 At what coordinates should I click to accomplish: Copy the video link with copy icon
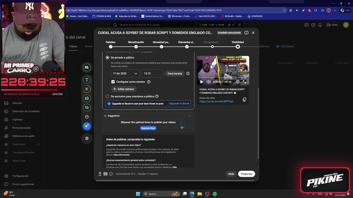click(244, 100)
